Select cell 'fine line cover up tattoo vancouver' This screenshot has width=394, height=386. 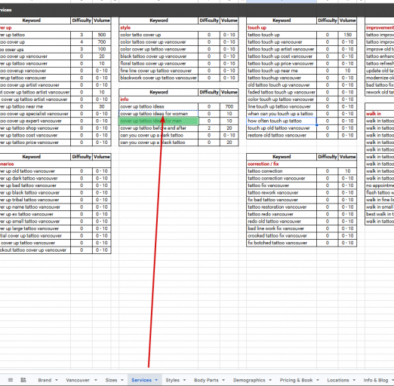point(159,71)
